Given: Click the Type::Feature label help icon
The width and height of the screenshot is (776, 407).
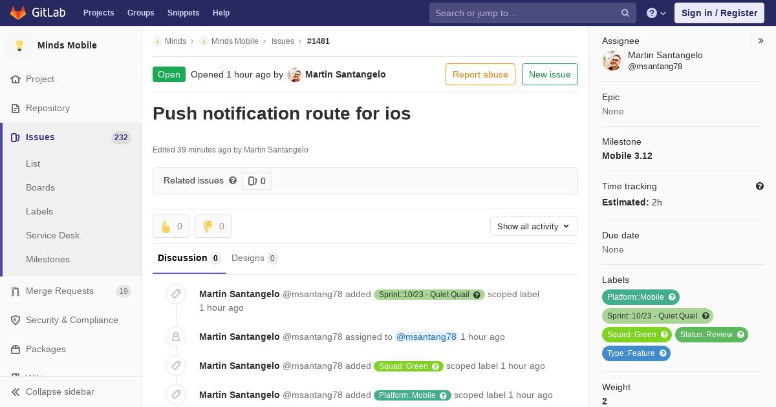Looking at the screenshot, I should click(663, 353).
